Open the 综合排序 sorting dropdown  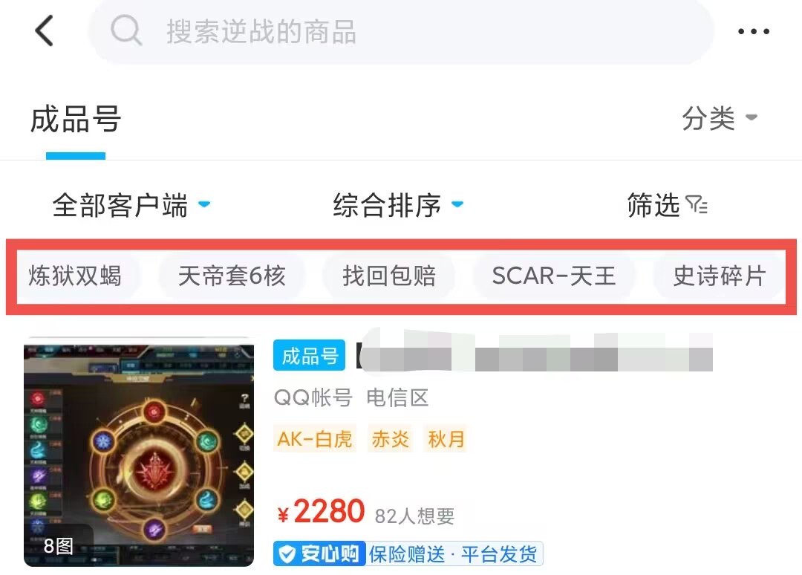(398, 204)
